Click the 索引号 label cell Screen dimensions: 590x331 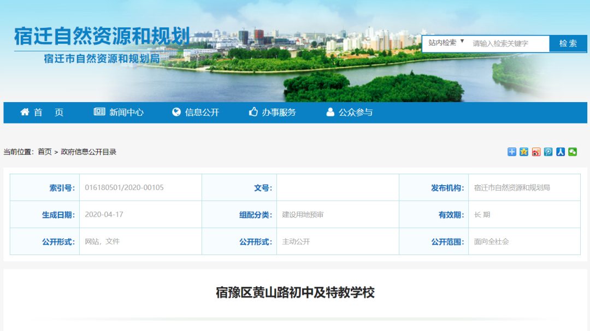point(45,187)
